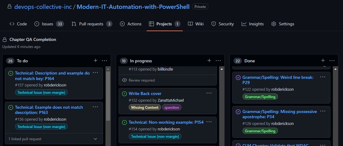Open card menu for issue #126
Screen dimensions: 343x146
click(x=323, y=111)
